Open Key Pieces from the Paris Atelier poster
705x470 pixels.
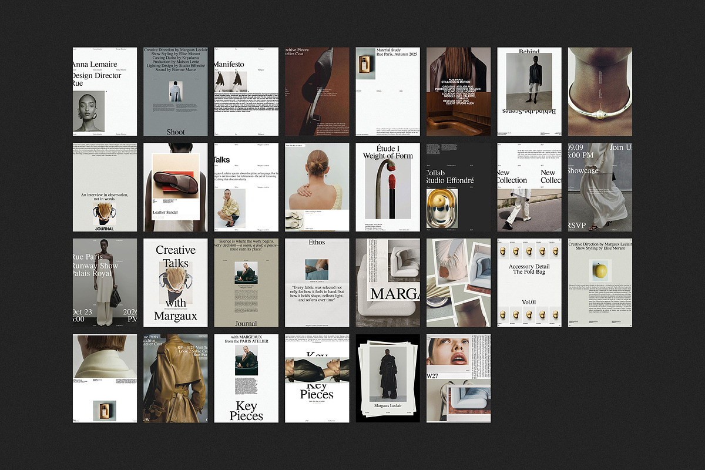(246, 378)
